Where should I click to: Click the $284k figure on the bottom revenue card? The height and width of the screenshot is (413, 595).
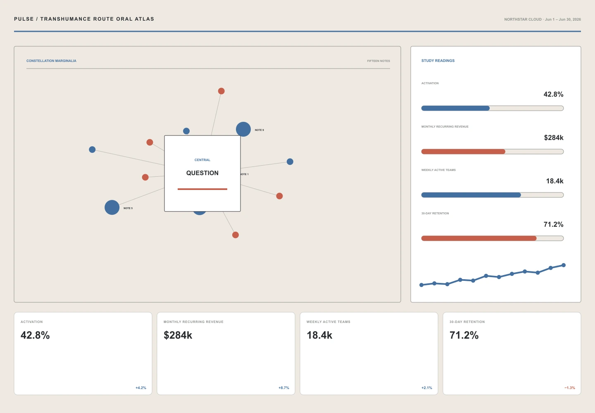178,335
